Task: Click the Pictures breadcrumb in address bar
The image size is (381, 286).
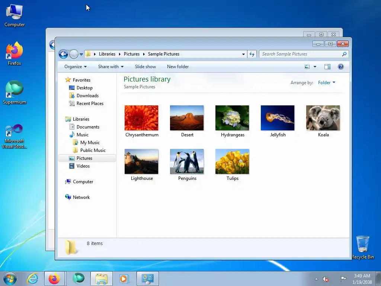Action: (x=132, y=54)
